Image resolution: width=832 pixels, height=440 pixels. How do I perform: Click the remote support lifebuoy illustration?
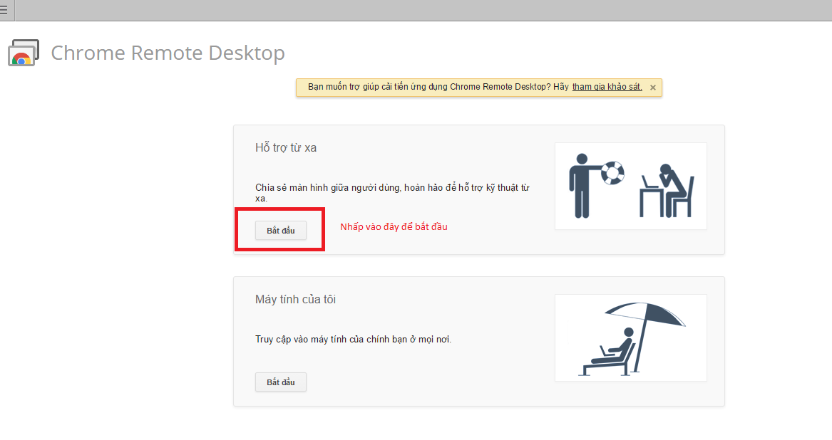tap(630, 186)
